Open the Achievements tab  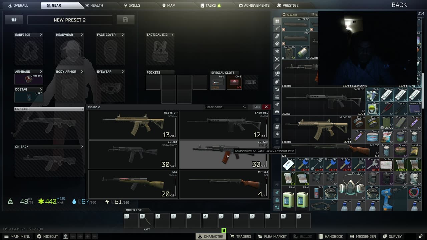[254, 5]
